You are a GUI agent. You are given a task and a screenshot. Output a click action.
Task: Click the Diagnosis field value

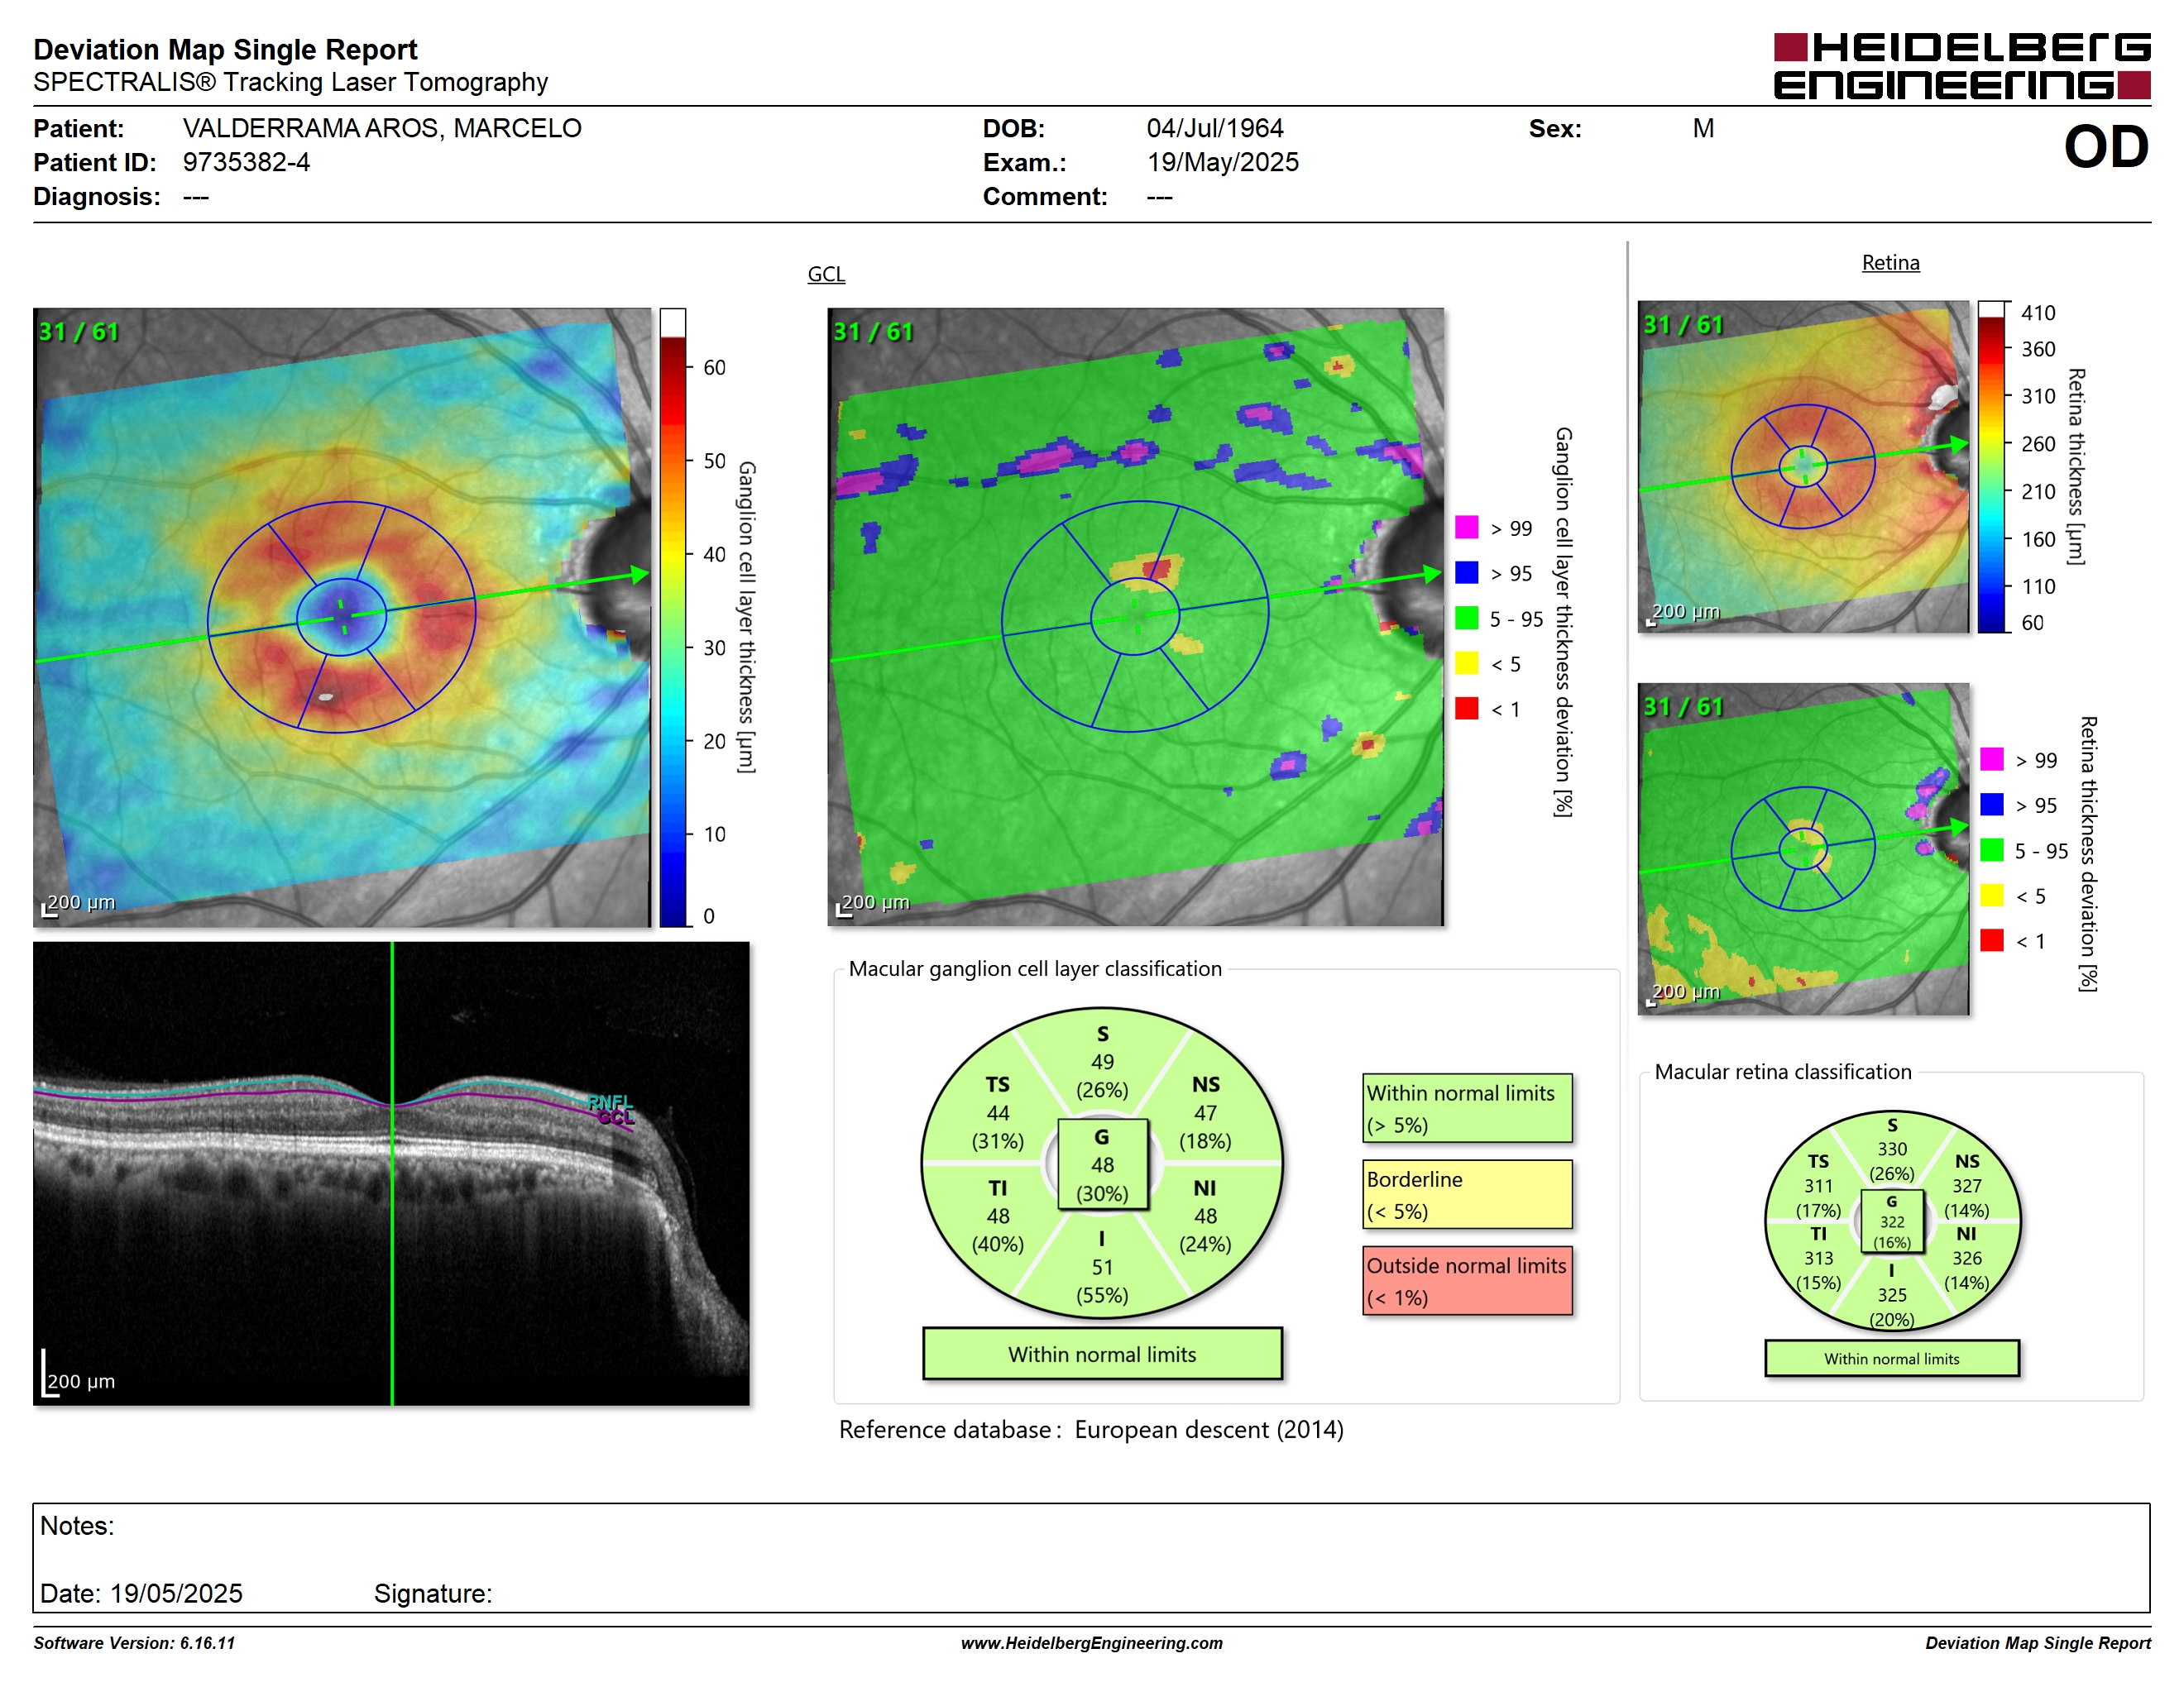(196, 197)
